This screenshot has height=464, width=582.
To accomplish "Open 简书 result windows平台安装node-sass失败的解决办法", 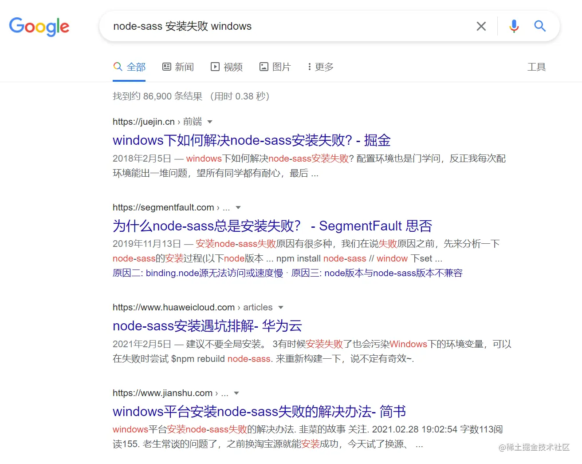I will [259, 412].
